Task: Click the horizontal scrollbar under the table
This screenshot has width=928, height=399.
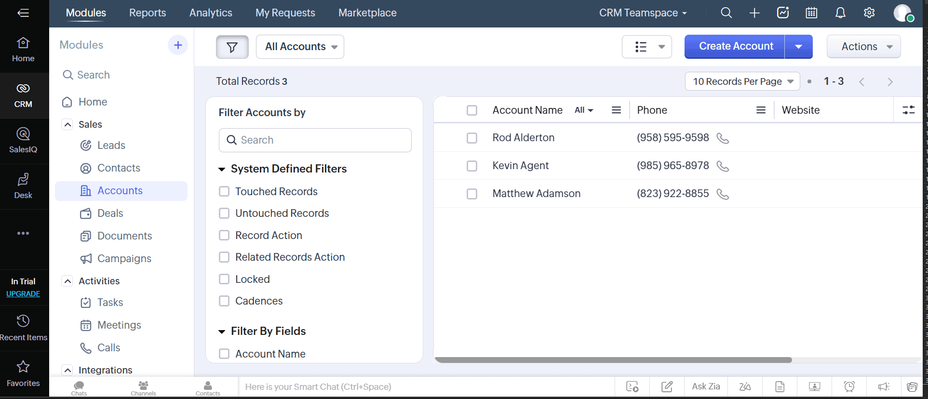Action: click(x=613, y=360)
